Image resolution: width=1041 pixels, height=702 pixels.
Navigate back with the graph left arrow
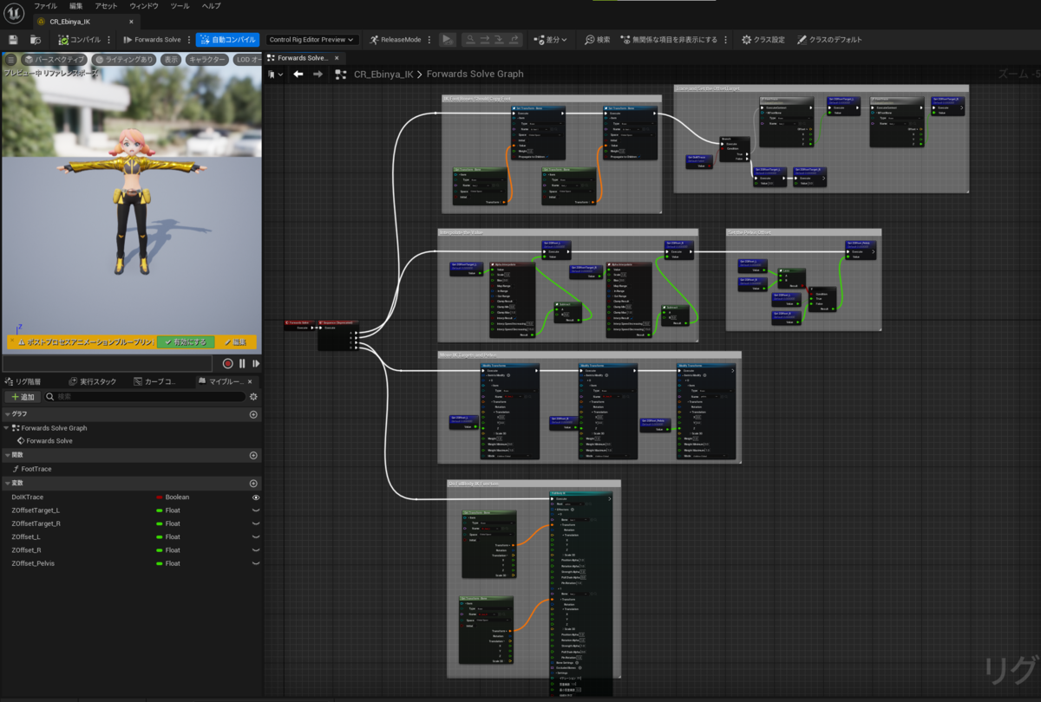[x=298, y=75]
